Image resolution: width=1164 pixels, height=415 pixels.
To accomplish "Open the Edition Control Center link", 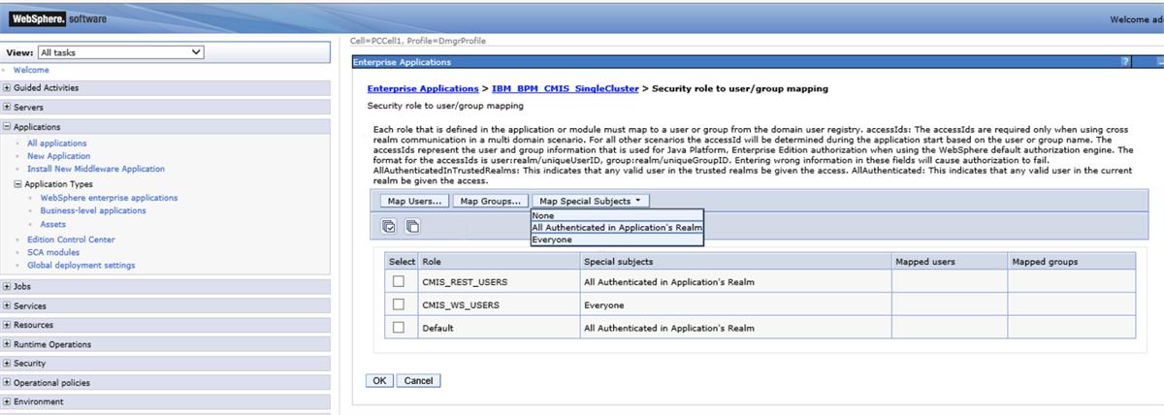I will (71, 239).
